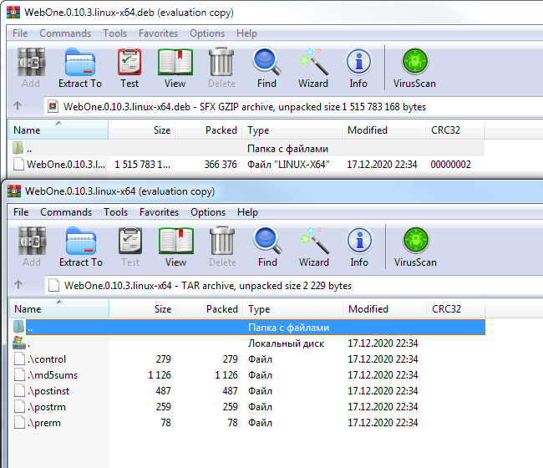
Task: Sort by Size column in the TAR archive window
Action: click(x=142, y=308)
